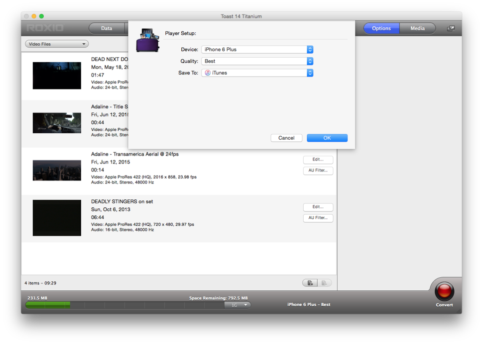Click the 4 items - 09:29 status text
The image size is (483, 344).
click(40, 283)
